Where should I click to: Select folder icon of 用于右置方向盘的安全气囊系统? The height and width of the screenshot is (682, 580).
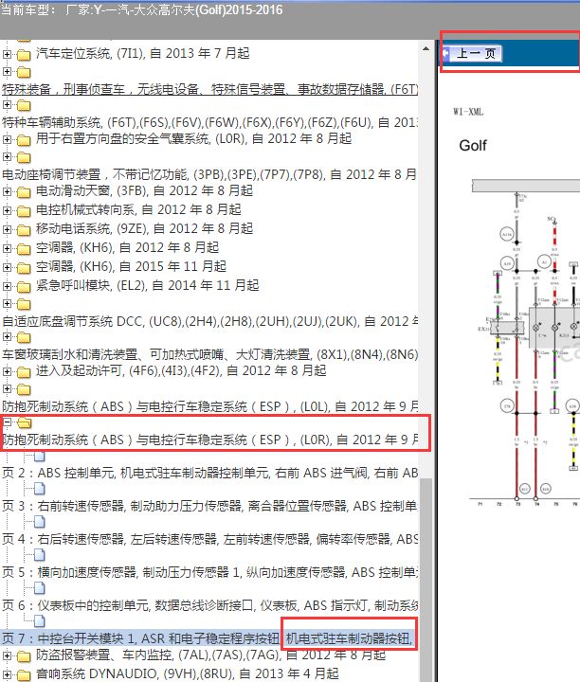pyautogui.click(x=24, y=139)
